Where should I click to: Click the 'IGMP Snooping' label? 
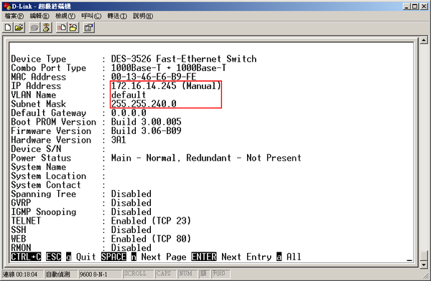click(43, 212)
